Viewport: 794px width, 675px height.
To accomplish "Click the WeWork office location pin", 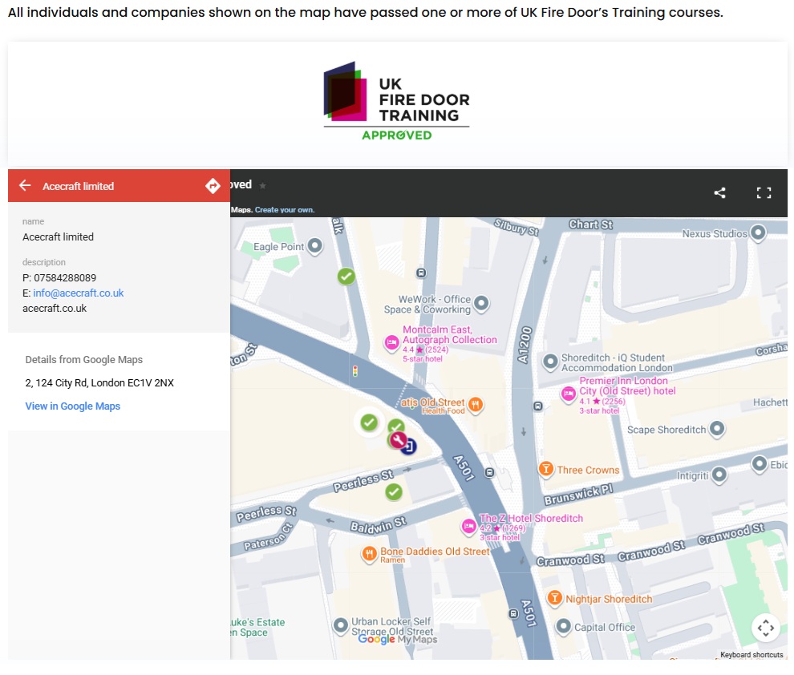I will pos(481,303).
